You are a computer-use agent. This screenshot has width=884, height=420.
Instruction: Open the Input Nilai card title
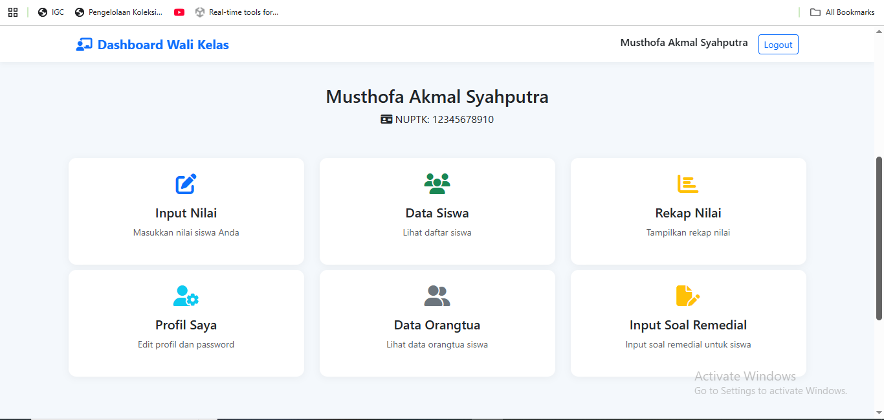point(186,214)
